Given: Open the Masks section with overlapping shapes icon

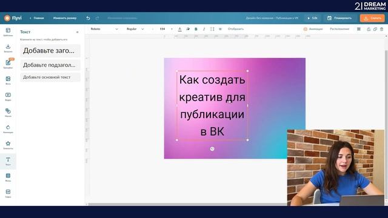Looking at the screenshot, I should tap(8, 113).
